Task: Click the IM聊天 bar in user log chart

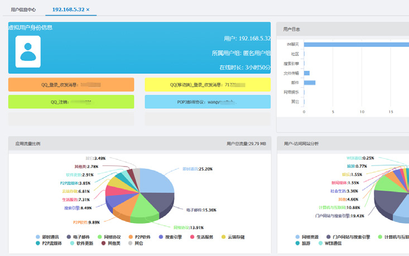Action: pos(356,44)
